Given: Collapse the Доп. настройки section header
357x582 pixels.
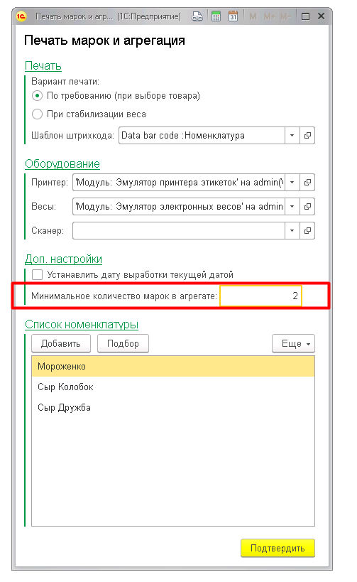Looking at the screenshot, I should pos(63,259).
